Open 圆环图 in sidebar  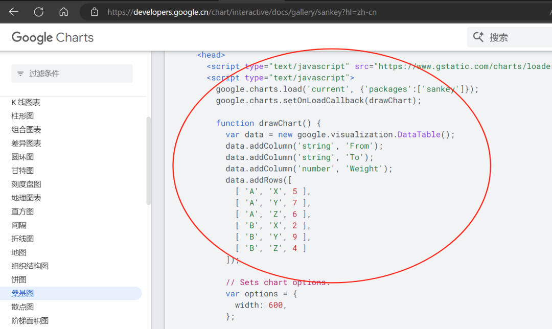[x=22, y=157]
